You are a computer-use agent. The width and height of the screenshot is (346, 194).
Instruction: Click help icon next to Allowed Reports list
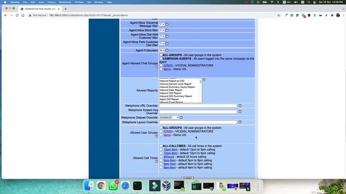[204, 80]
